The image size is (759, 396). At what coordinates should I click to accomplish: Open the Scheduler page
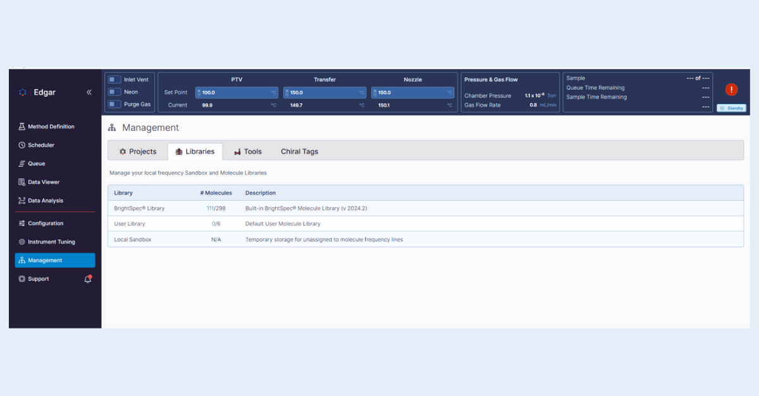(55, 145)
